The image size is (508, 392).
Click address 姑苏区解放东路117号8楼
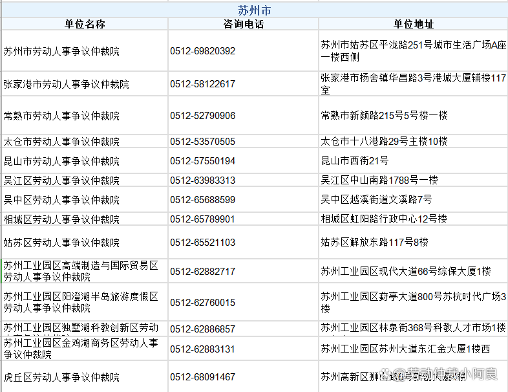[x=374, y=242]
